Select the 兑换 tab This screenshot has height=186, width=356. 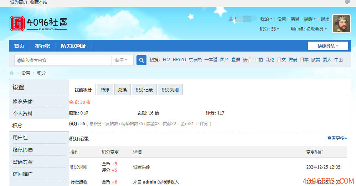click(x=122, y=90)
